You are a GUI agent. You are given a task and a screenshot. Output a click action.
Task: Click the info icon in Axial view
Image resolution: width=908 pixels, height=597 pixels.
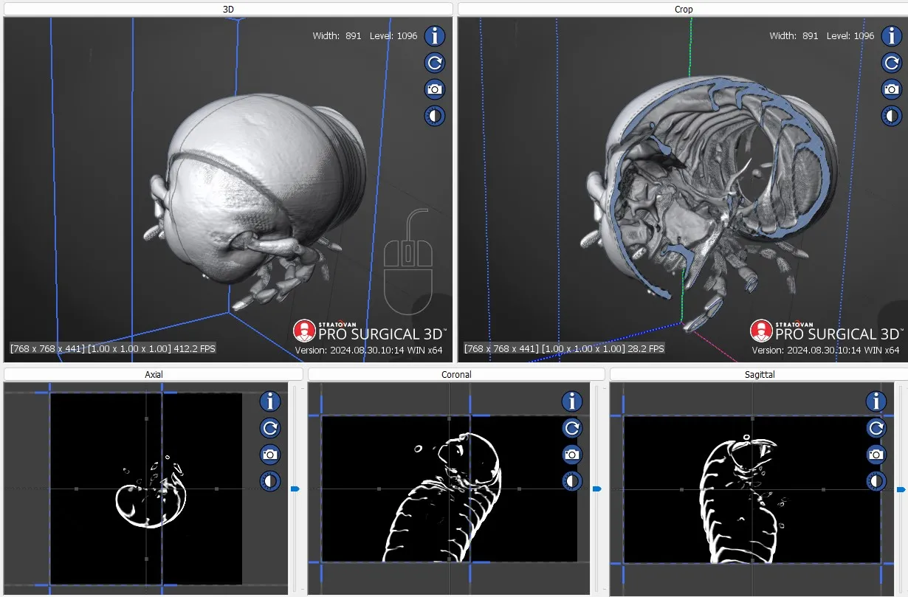click(270, 401)
